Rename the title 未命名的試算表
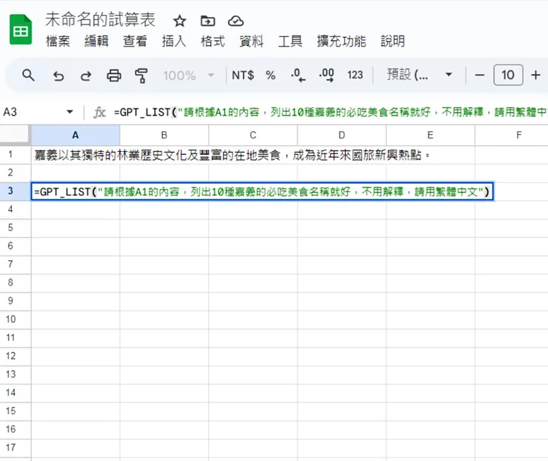 [100, 19]
